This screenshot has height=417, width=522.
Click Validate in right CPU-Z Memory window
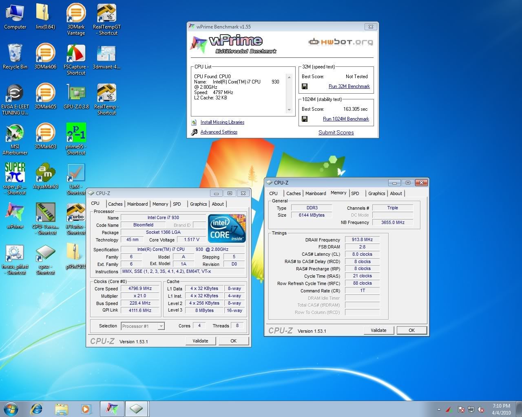378,330
